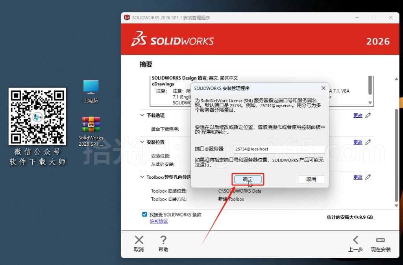
Task: Collapse the 下载选项 section
Action: click(x=142, y=115)
